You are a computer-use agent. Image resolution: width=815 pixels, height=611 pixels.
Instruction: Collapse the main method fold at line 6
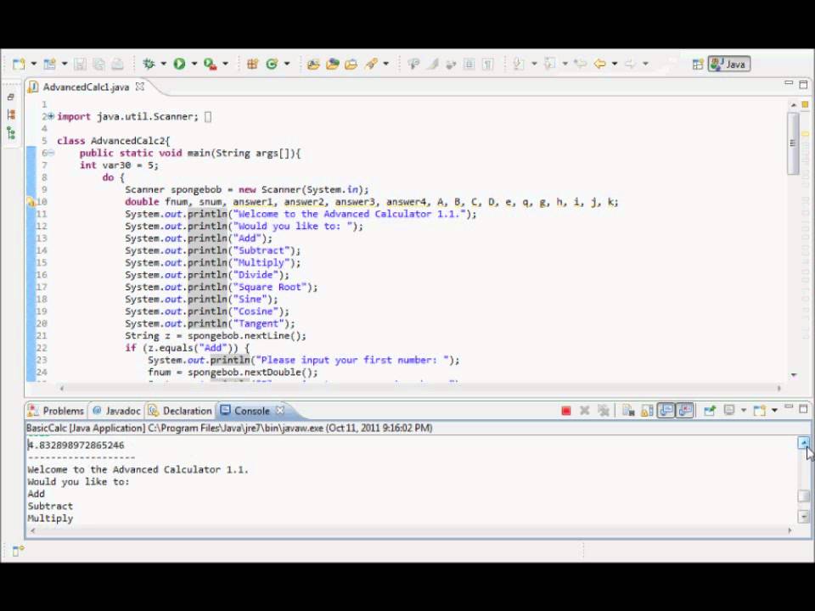tap(51, 153)
